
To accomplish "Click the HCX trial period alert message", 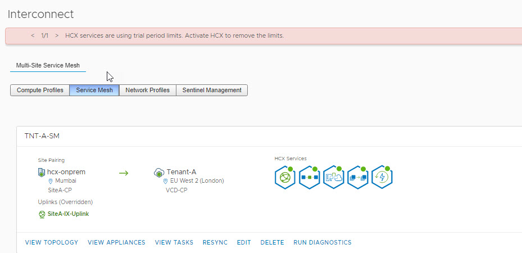I will pyautogui.click(x=174, y=35).
